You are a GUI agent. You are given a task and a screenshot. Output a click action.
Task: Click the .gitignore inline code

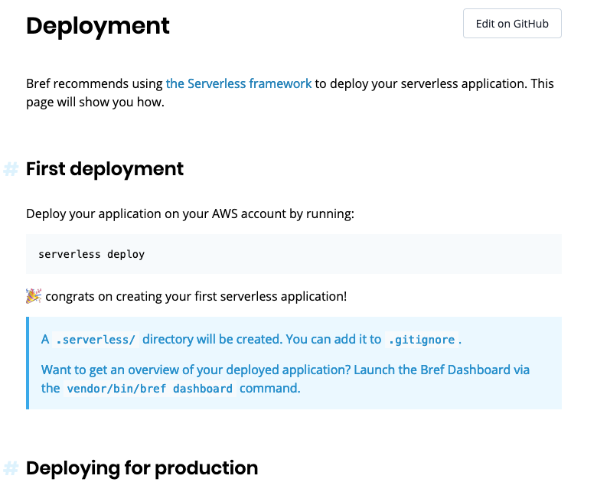coord(422,340)
